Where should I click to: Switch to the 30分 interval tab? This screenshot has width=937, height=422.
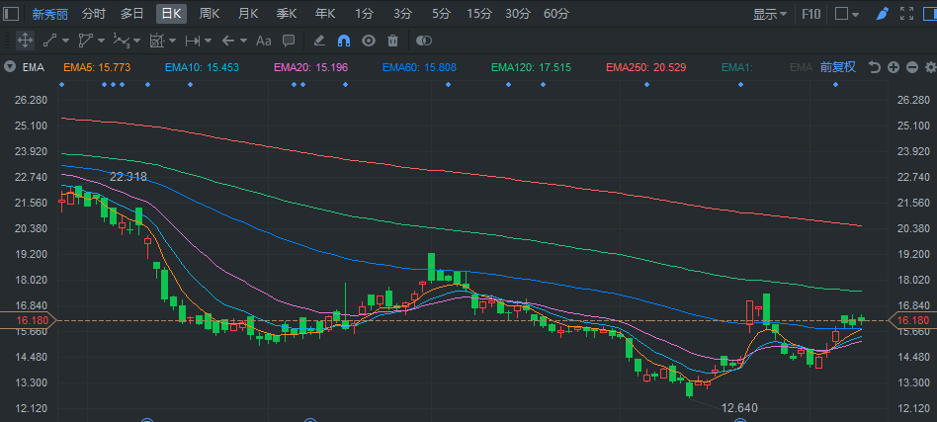[518, 14]
